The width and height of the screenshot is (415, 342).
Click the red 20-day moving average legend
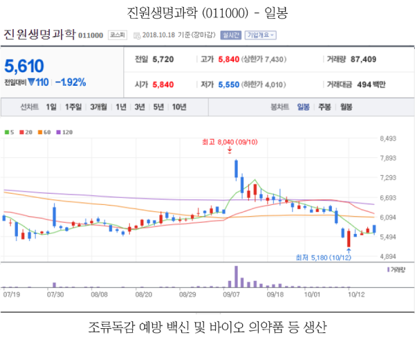[x=26, y=132]
